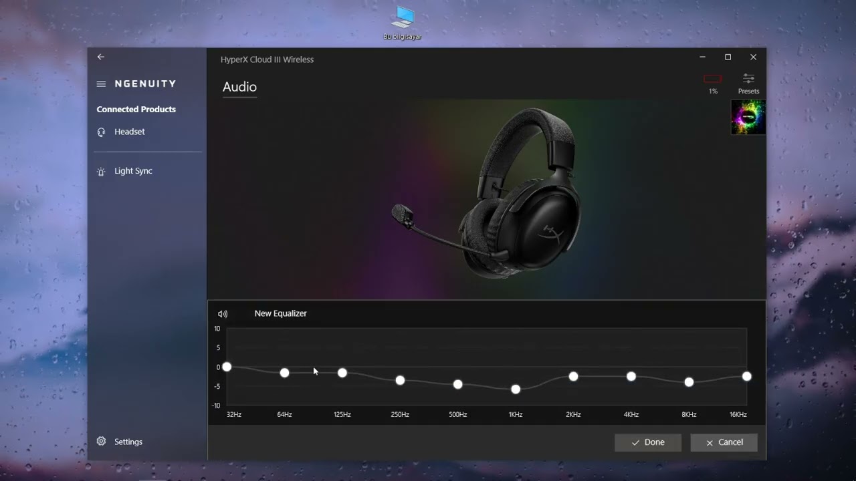Open the NGENUITY hamburger menu
This screenshot has width=856, height=481.
click(x=101, y=84)
